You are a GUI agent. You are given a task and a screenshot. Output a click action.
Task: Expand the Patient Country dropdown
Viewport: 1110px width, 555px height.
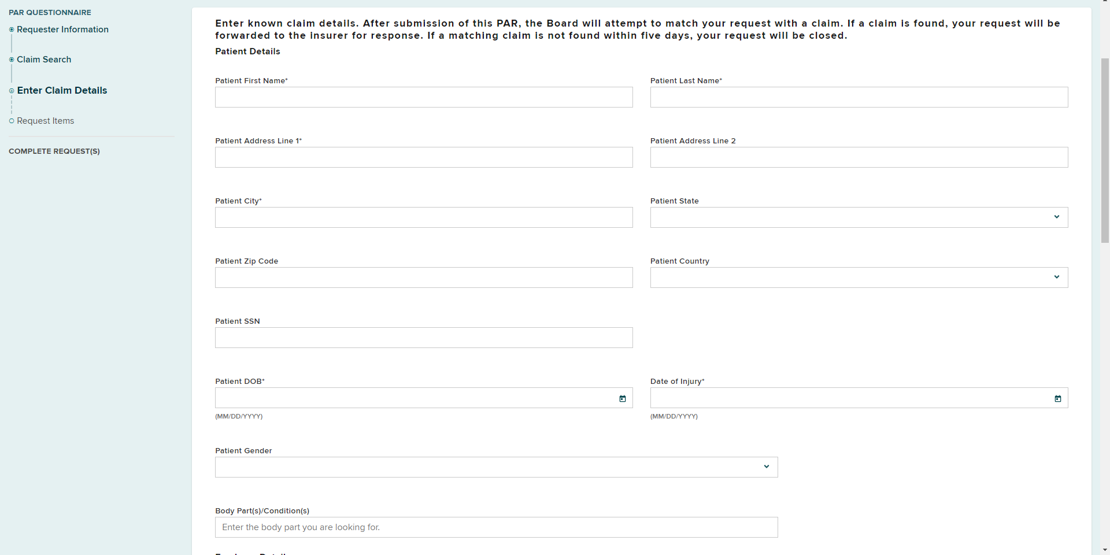859,277
